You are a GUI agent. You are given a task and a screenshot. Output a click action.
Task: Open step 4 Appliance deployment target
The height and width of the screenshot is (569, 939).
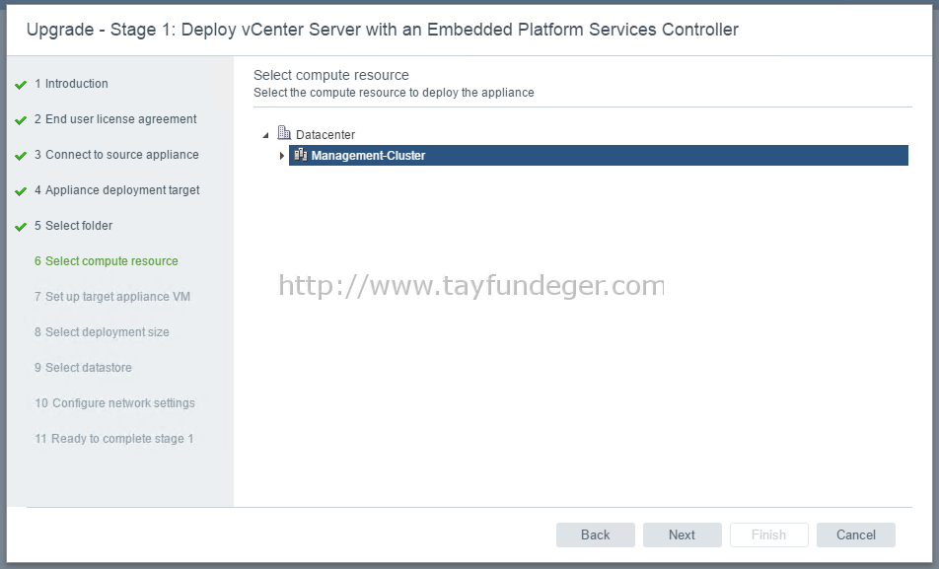click(116, 190)
